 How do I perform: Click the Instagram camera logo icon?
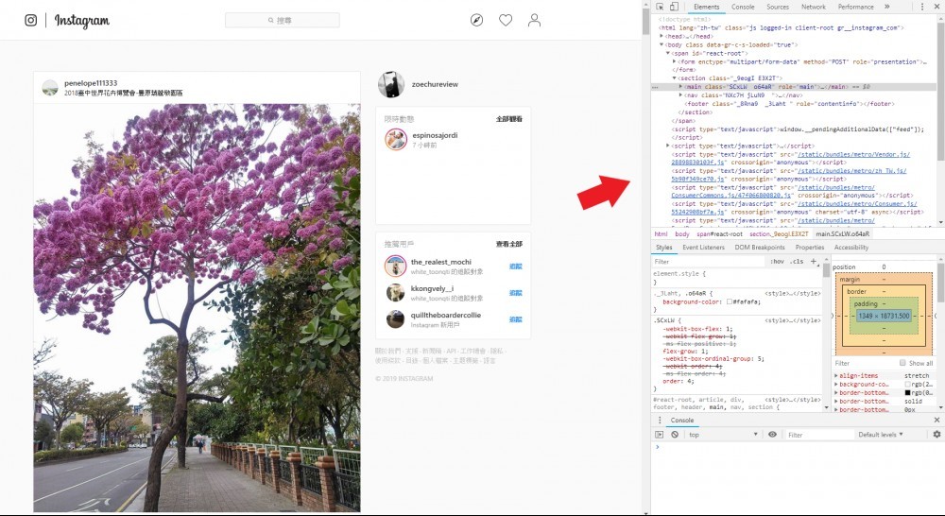click(31, 21)
